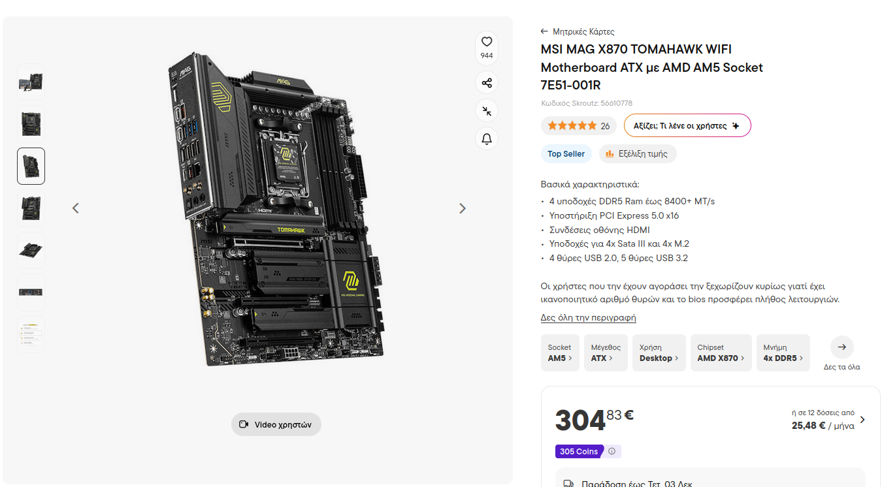This screenshot has height=487, width=882.
Task: Click the compare arrows icon
Action: pos(487,111)
